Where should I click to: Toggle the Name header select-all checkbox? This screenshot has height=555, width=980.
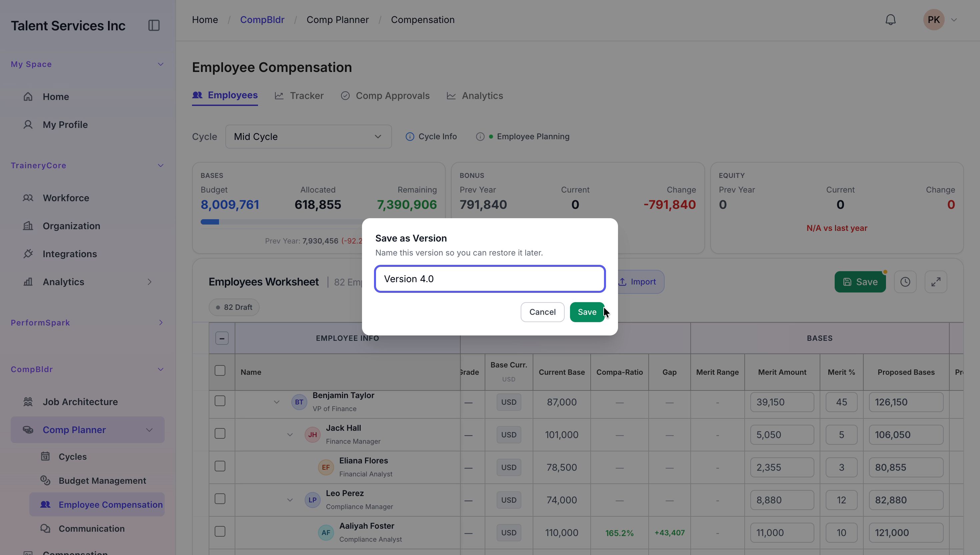coord(220,370)
